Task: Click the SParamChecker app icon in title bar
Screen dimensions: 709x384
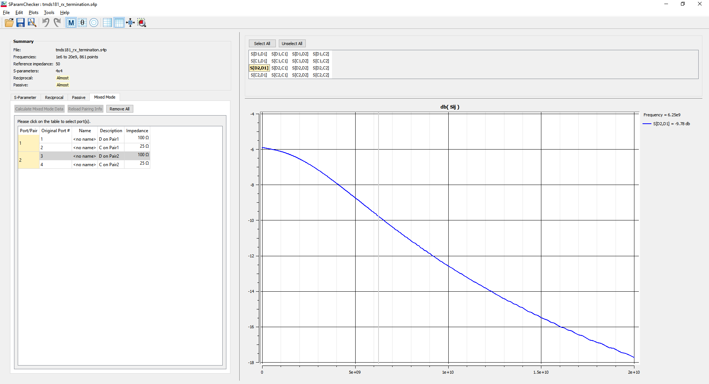Action: pos(4,4)
